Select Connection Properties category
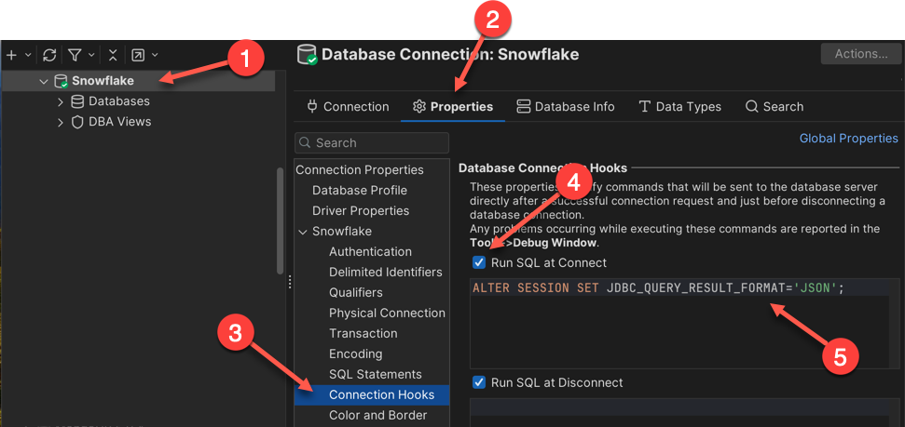The width and height of the screenshot is (905, 427). (x=360, y=170)
